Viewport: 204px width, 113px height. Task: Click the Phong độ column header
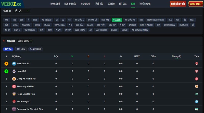click(x=176, y=56)
